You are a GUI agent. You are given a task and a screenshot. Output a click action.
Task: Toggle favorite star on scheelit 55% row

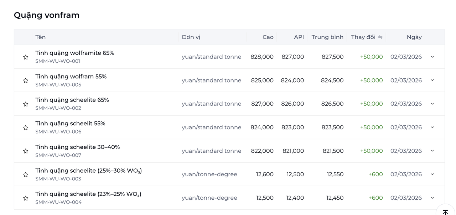[26, 127]
